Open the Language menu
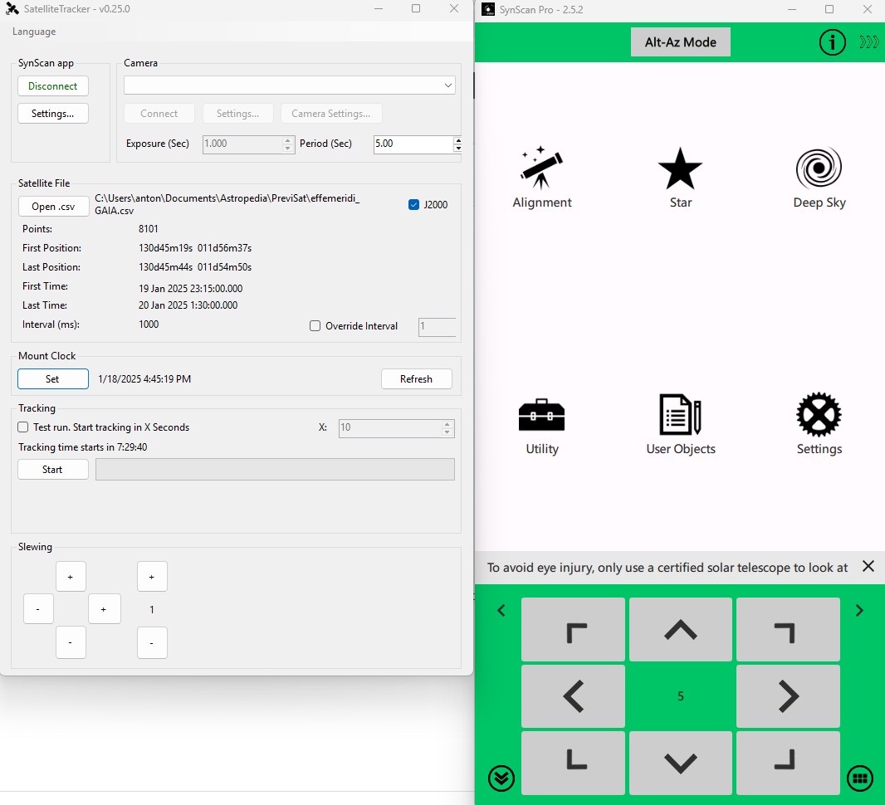The width and height of the screenshot is (885, 805). [x=34, y=32]
